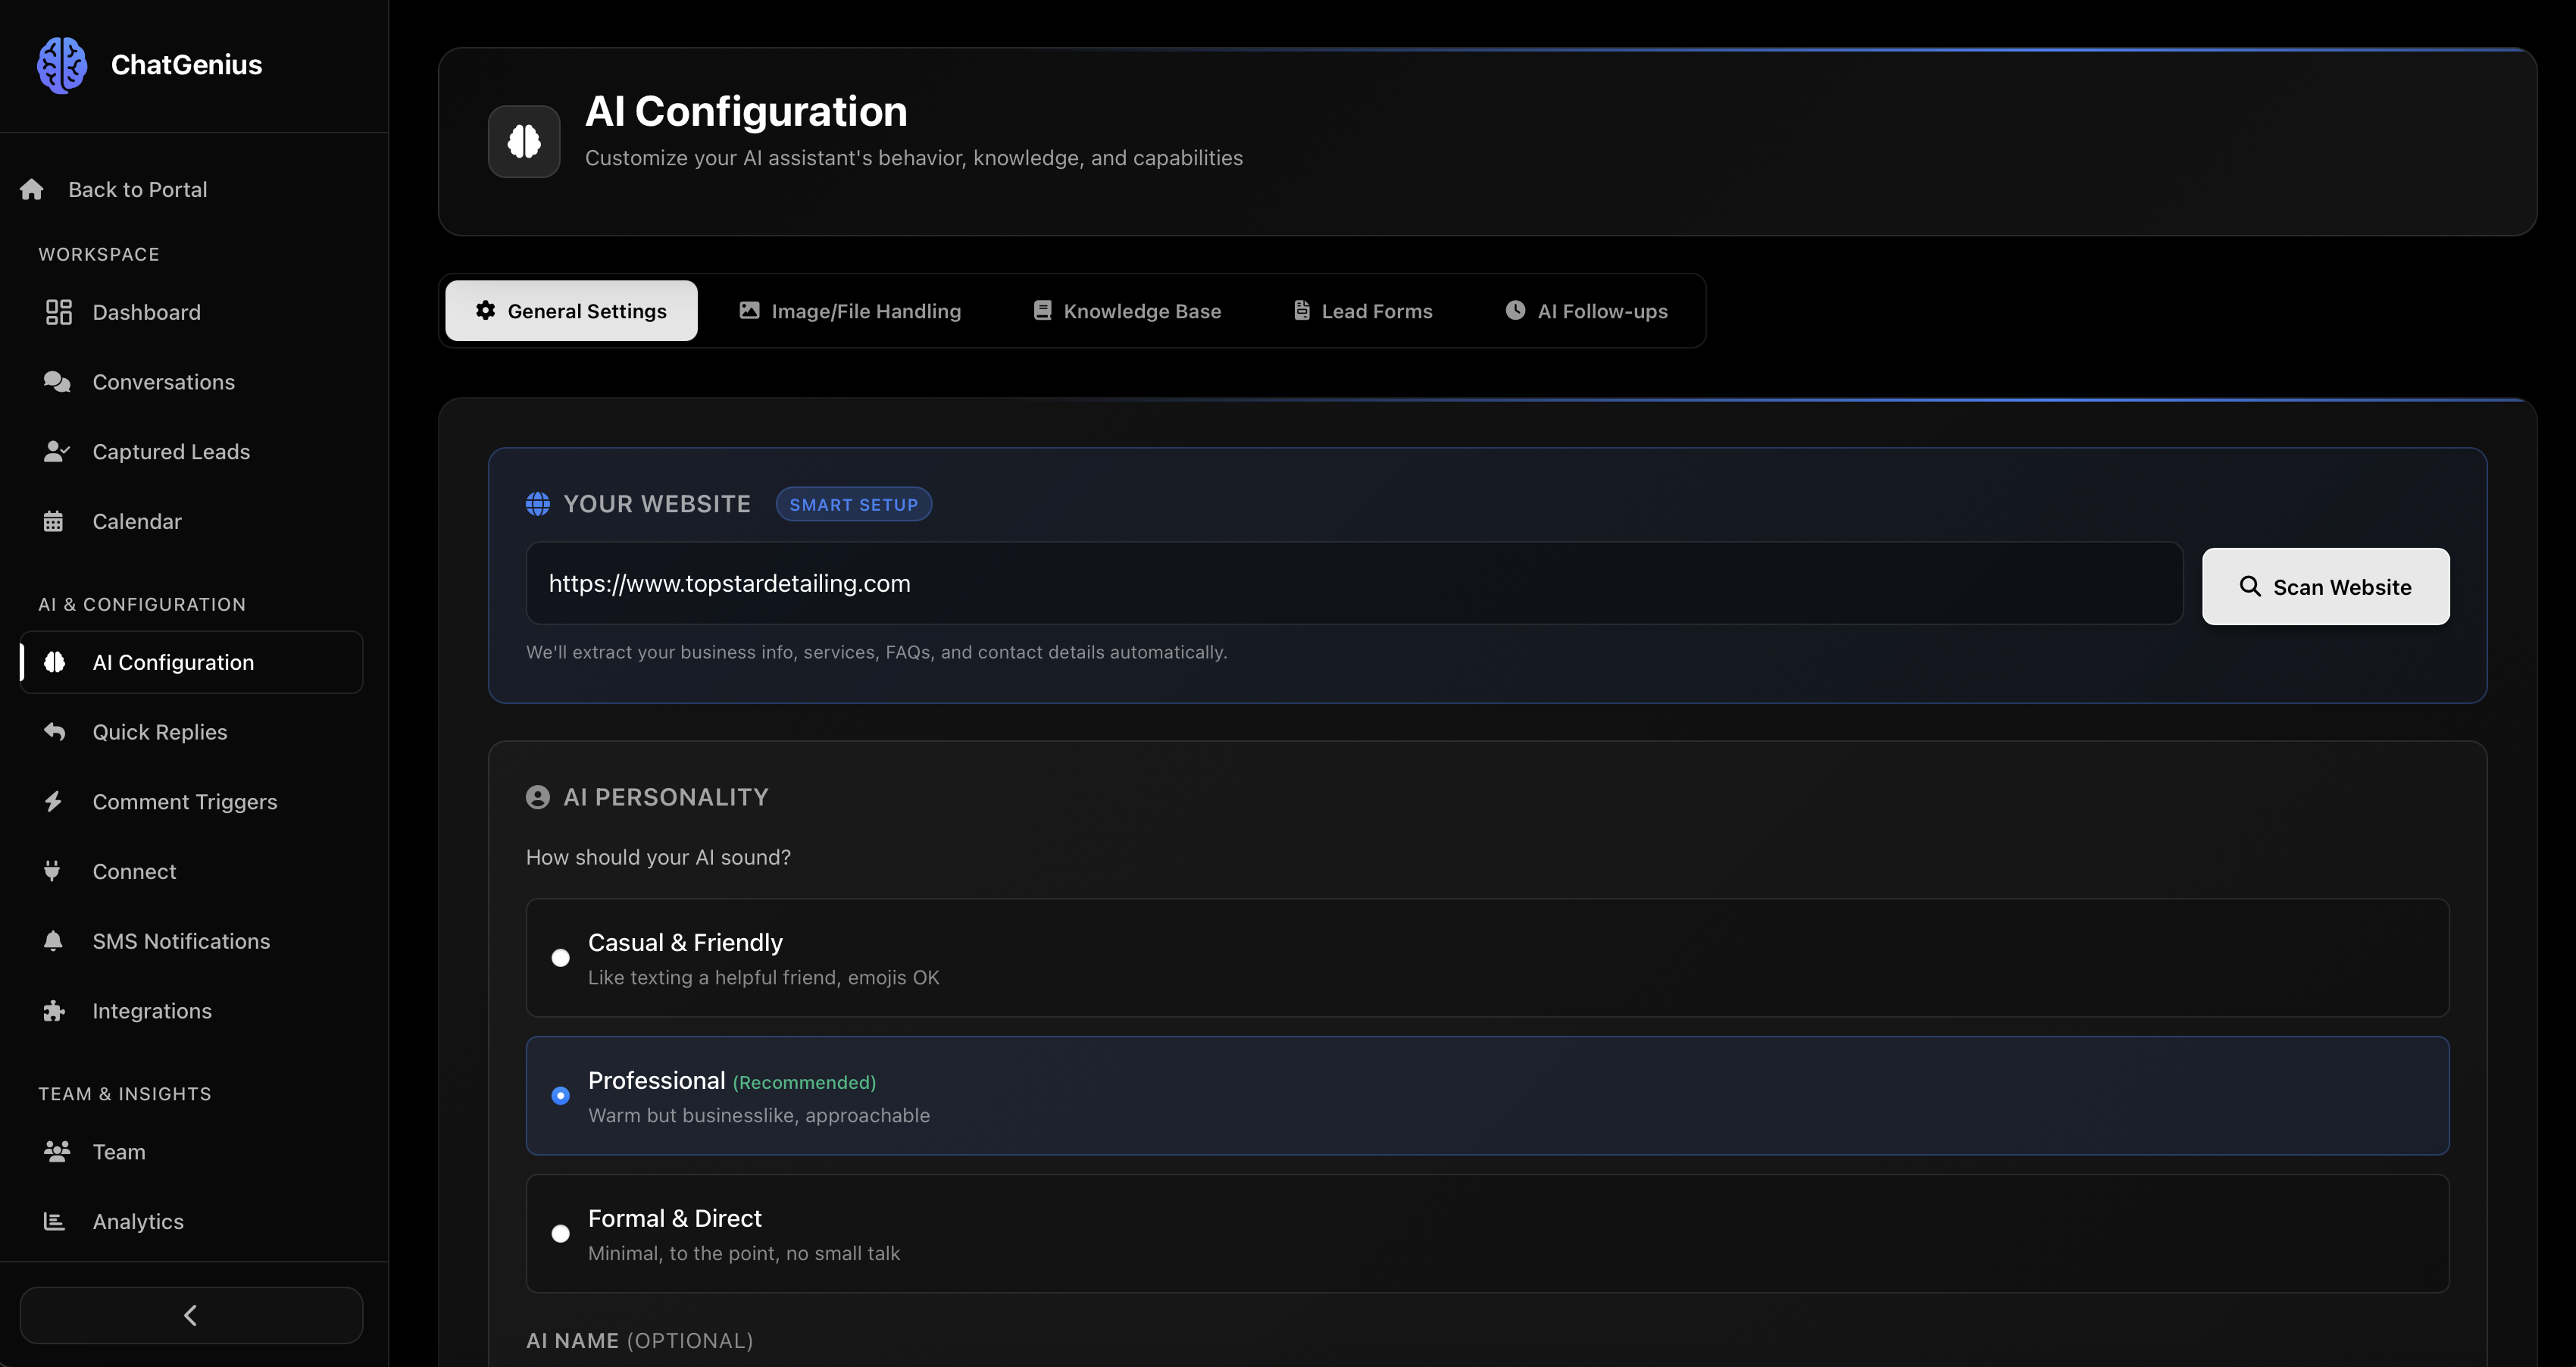
Task: Select the Quick Replies icon
Action: [56, 731]
